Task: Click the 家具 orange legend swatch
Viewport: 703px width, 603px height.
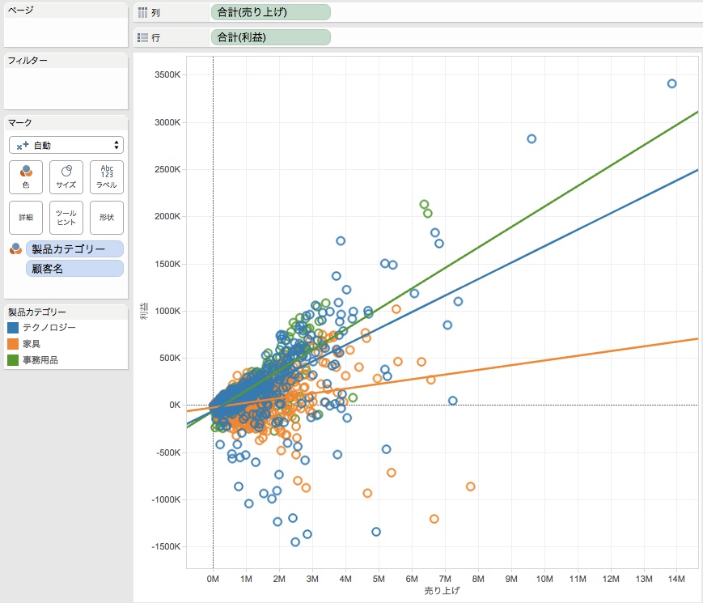Action: pyautogui.click(x=13, y=344)
